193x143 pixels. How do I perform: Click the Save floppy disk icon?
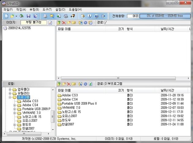(29, 16)
